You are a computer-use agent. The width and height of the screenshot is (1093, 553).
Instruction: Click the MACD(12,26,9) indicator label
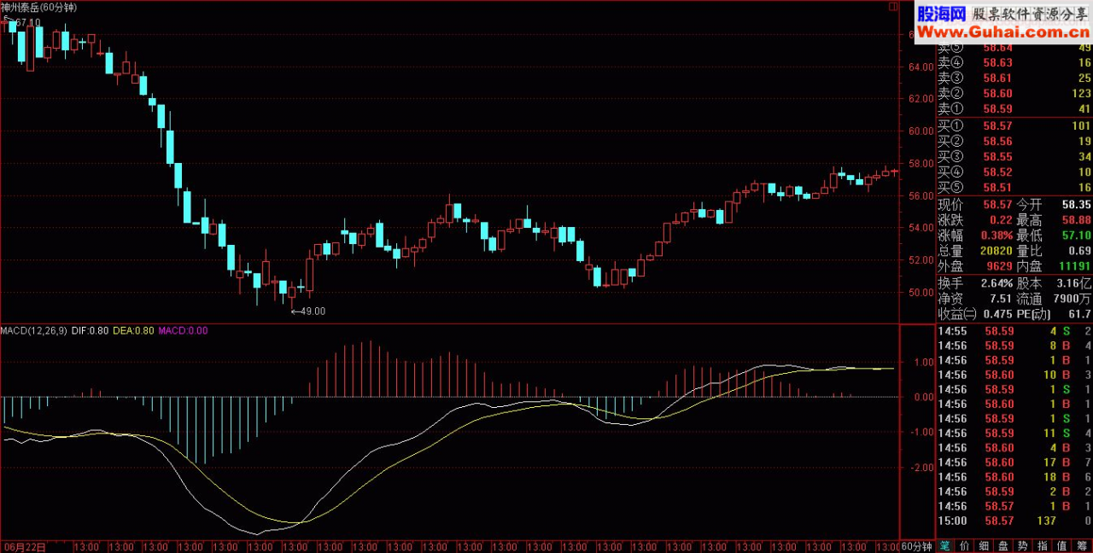[x=33, y=330]
